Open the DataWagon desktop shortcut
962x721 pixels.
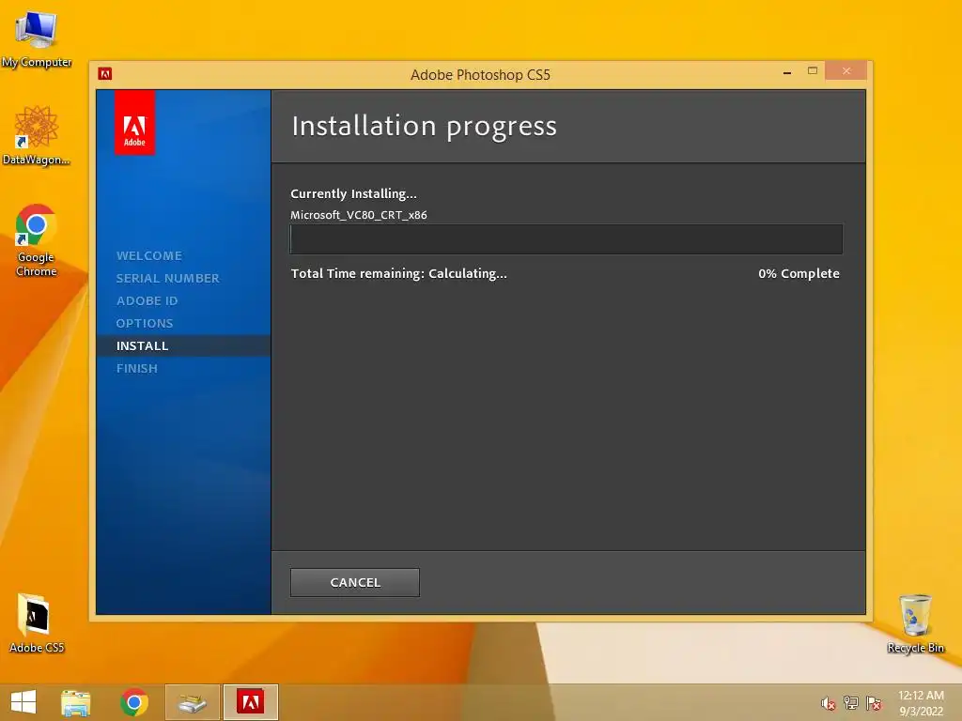point(37,135)
